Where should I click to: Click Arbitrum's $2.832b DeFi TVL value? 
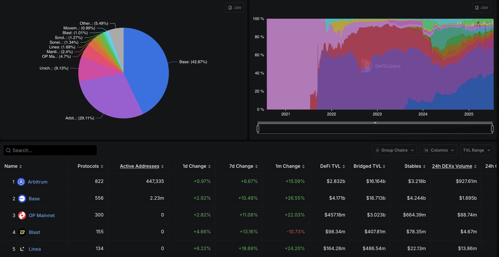coord(336,182)
